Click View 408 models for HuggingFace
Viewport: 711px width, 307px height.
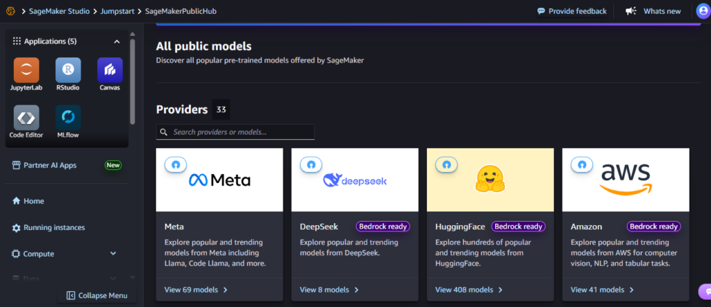click(x=469, y=290)
